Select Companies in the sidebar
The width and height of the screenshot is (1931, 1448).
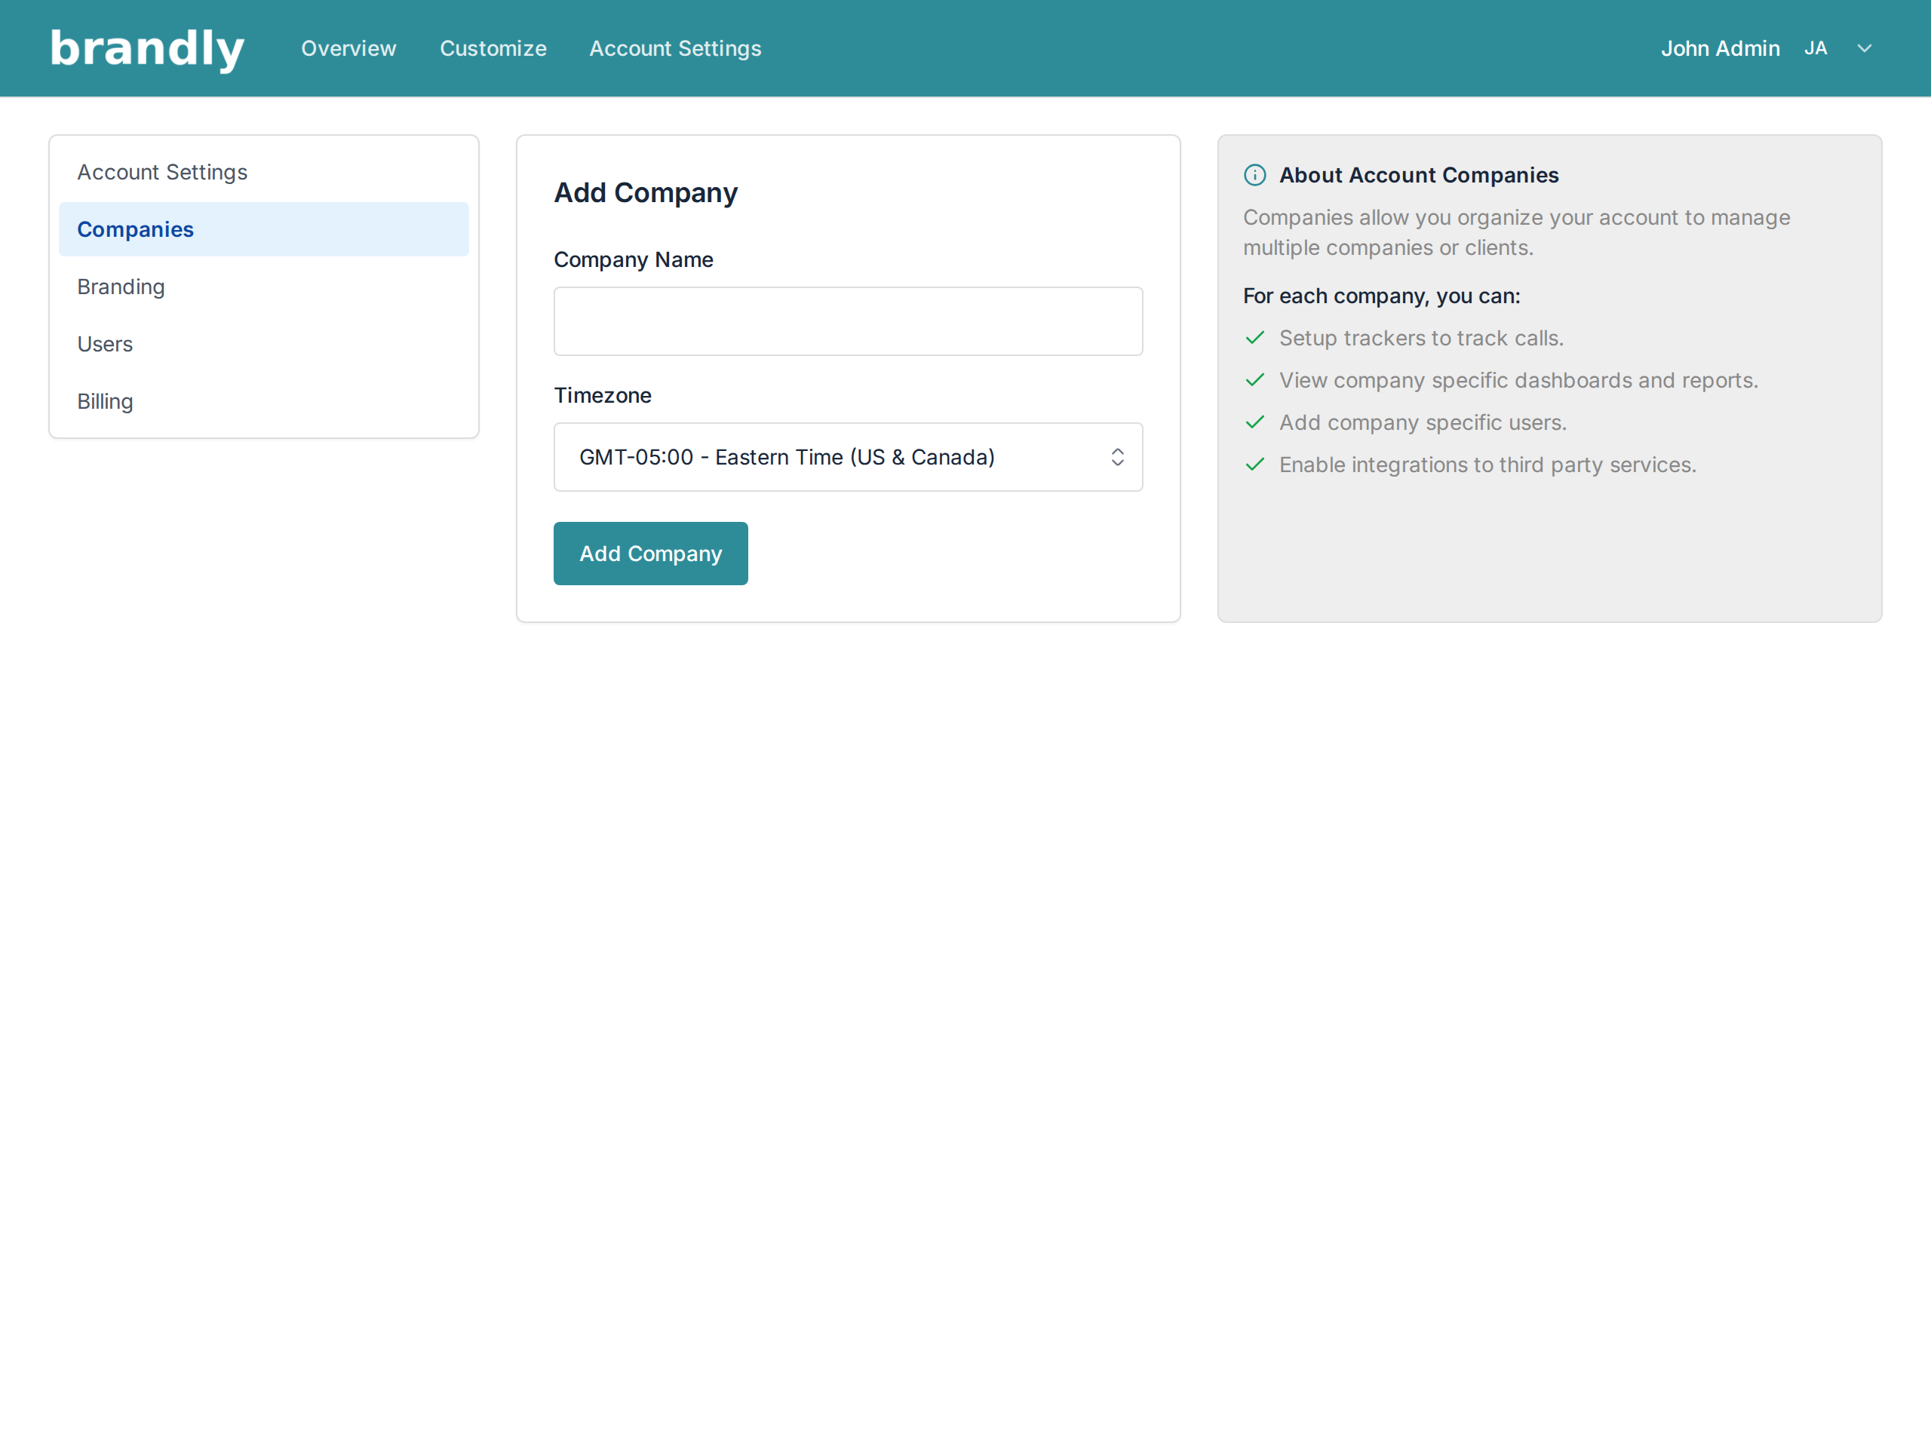click(264, 229)
